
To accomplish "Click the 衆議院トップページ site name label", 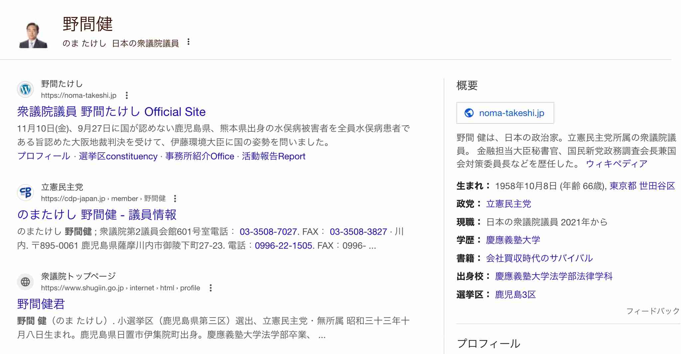I will click(x=78, y=276).
